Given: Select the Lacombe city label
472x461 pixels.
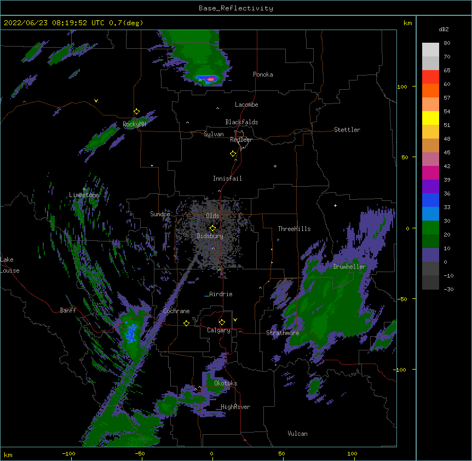Looking at the screenshot, I should 246,105.
